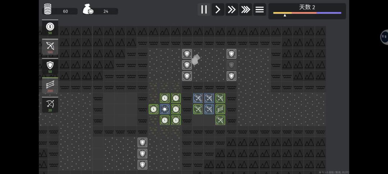
Task: Pick the crossbow tower costing 100
Action: click(x=50, y=47)
